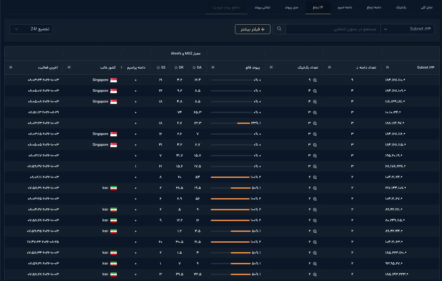The height and width of the screenshot is (281, 442).
Task: Click the Singapore flag in the ۱۱۸.۱۳۹.۱۸۱.* row
Action: [x=114, y=102]
